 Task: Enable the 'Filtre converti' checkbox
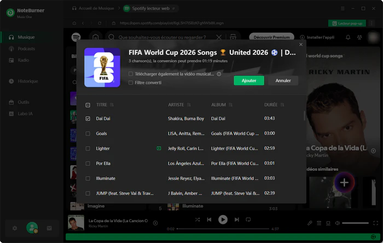131,83
